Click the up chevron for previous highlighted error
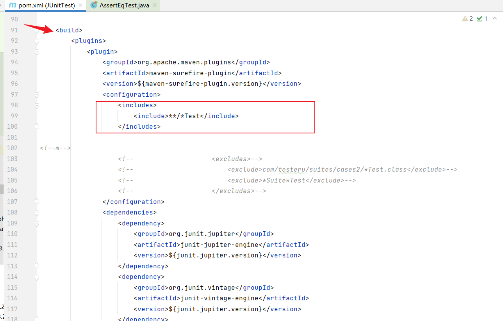 [495, 18]
